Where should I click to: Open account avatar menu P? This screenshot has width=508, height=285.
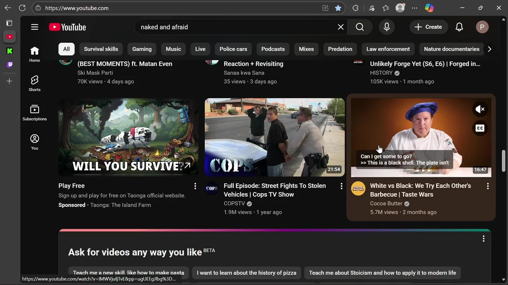click(482, 27)
